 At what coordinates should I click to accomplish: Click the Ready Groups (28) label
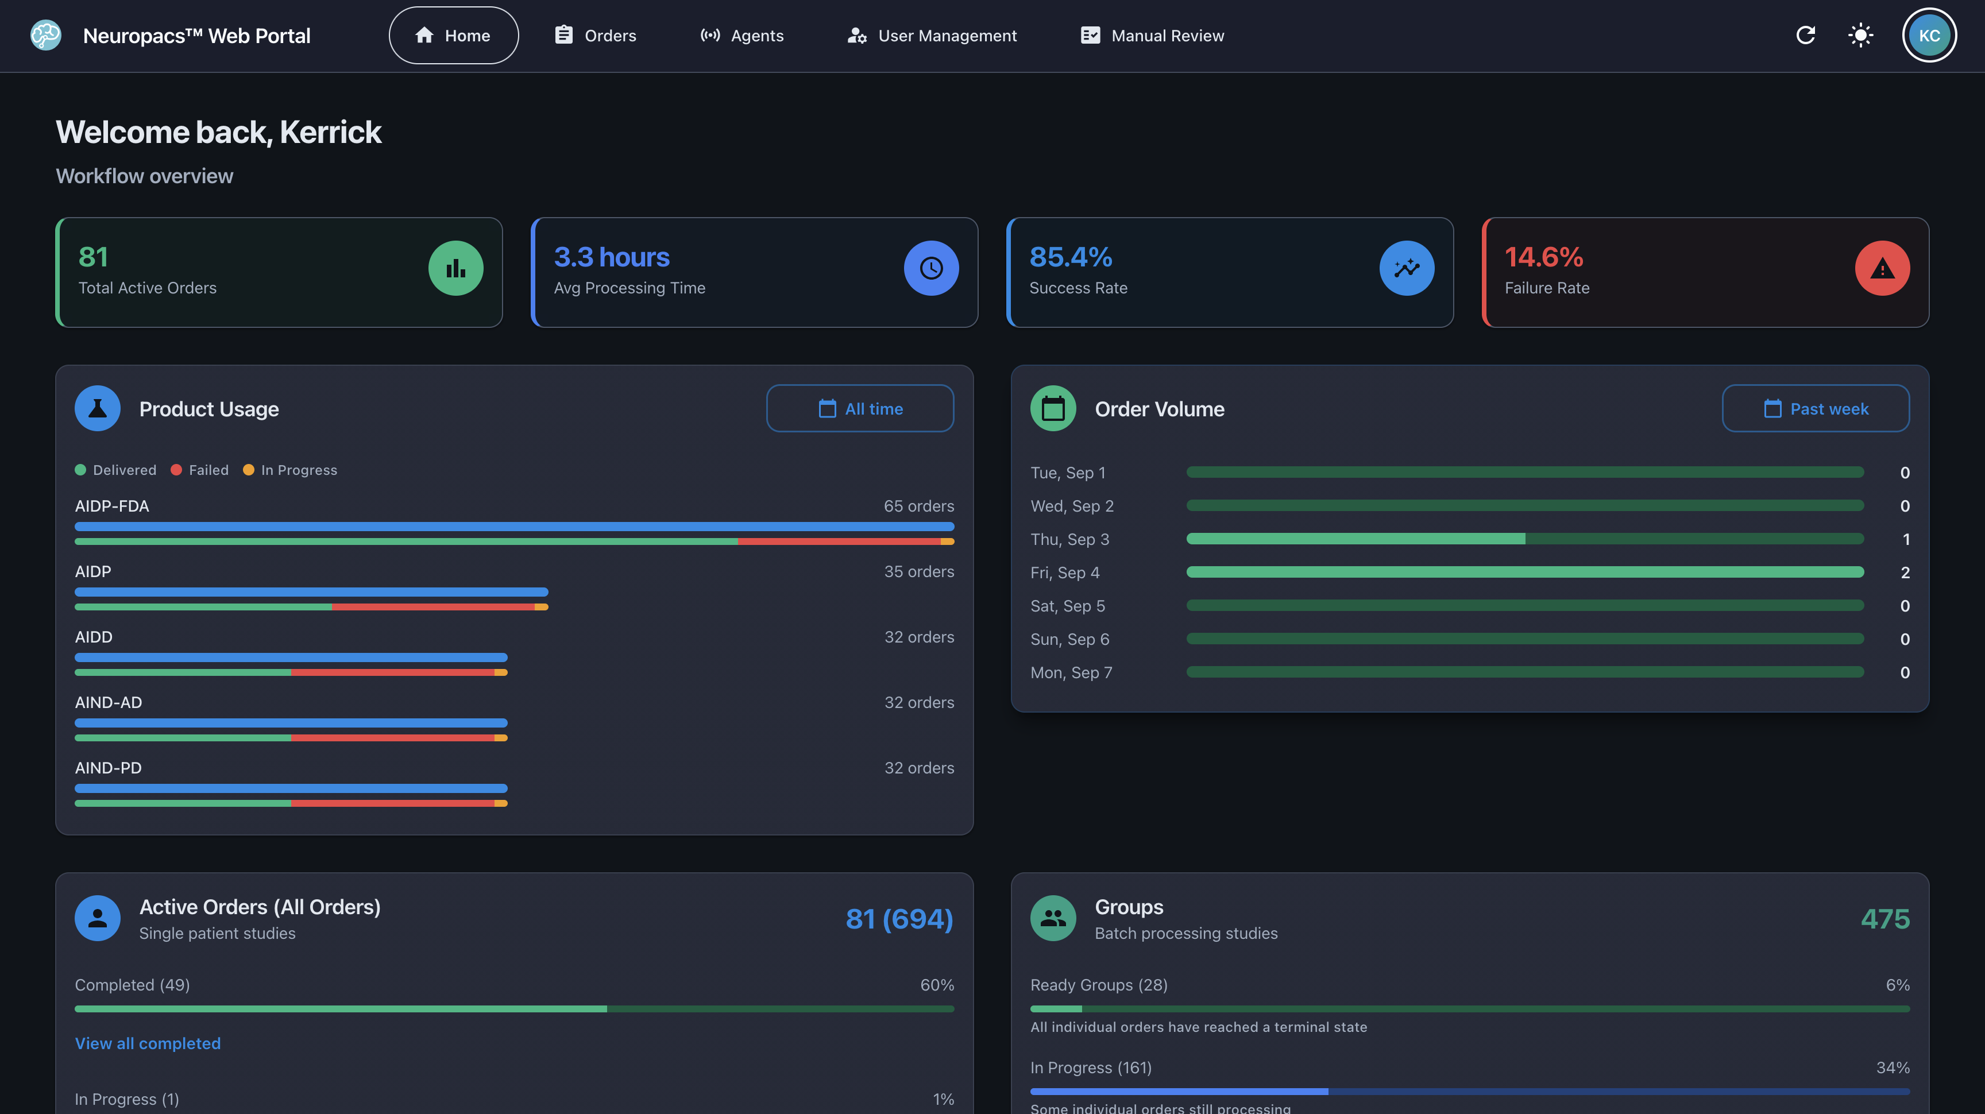1099,985
